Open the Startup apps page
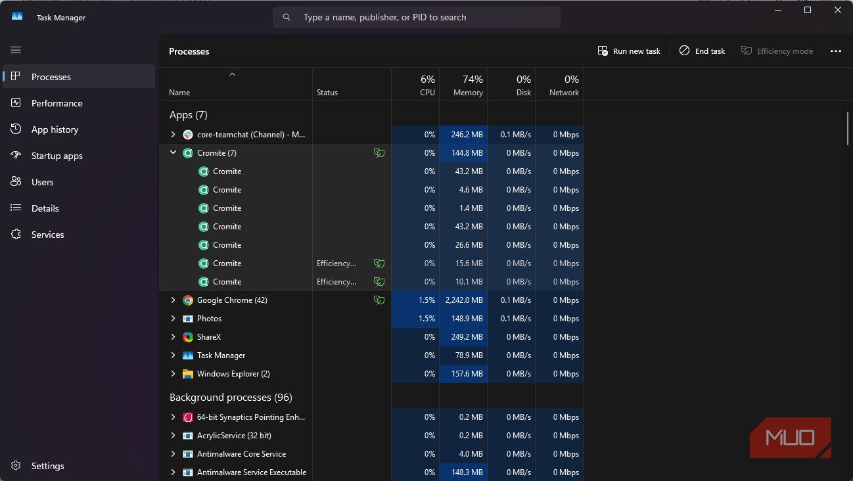Viewport: 853px width, 481px height. 57,156
